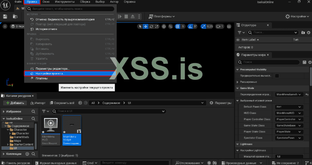Screen dimensions: 312x165
Task: Switch to the rotate gizmo tool
Action: (x=151, y=26)
